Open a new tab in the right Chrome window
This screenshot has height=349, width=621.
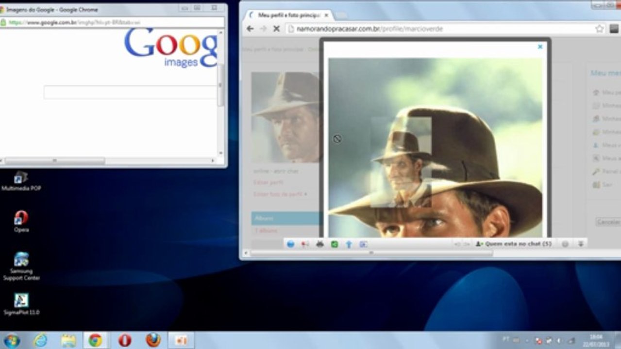[x=341, y=16]
